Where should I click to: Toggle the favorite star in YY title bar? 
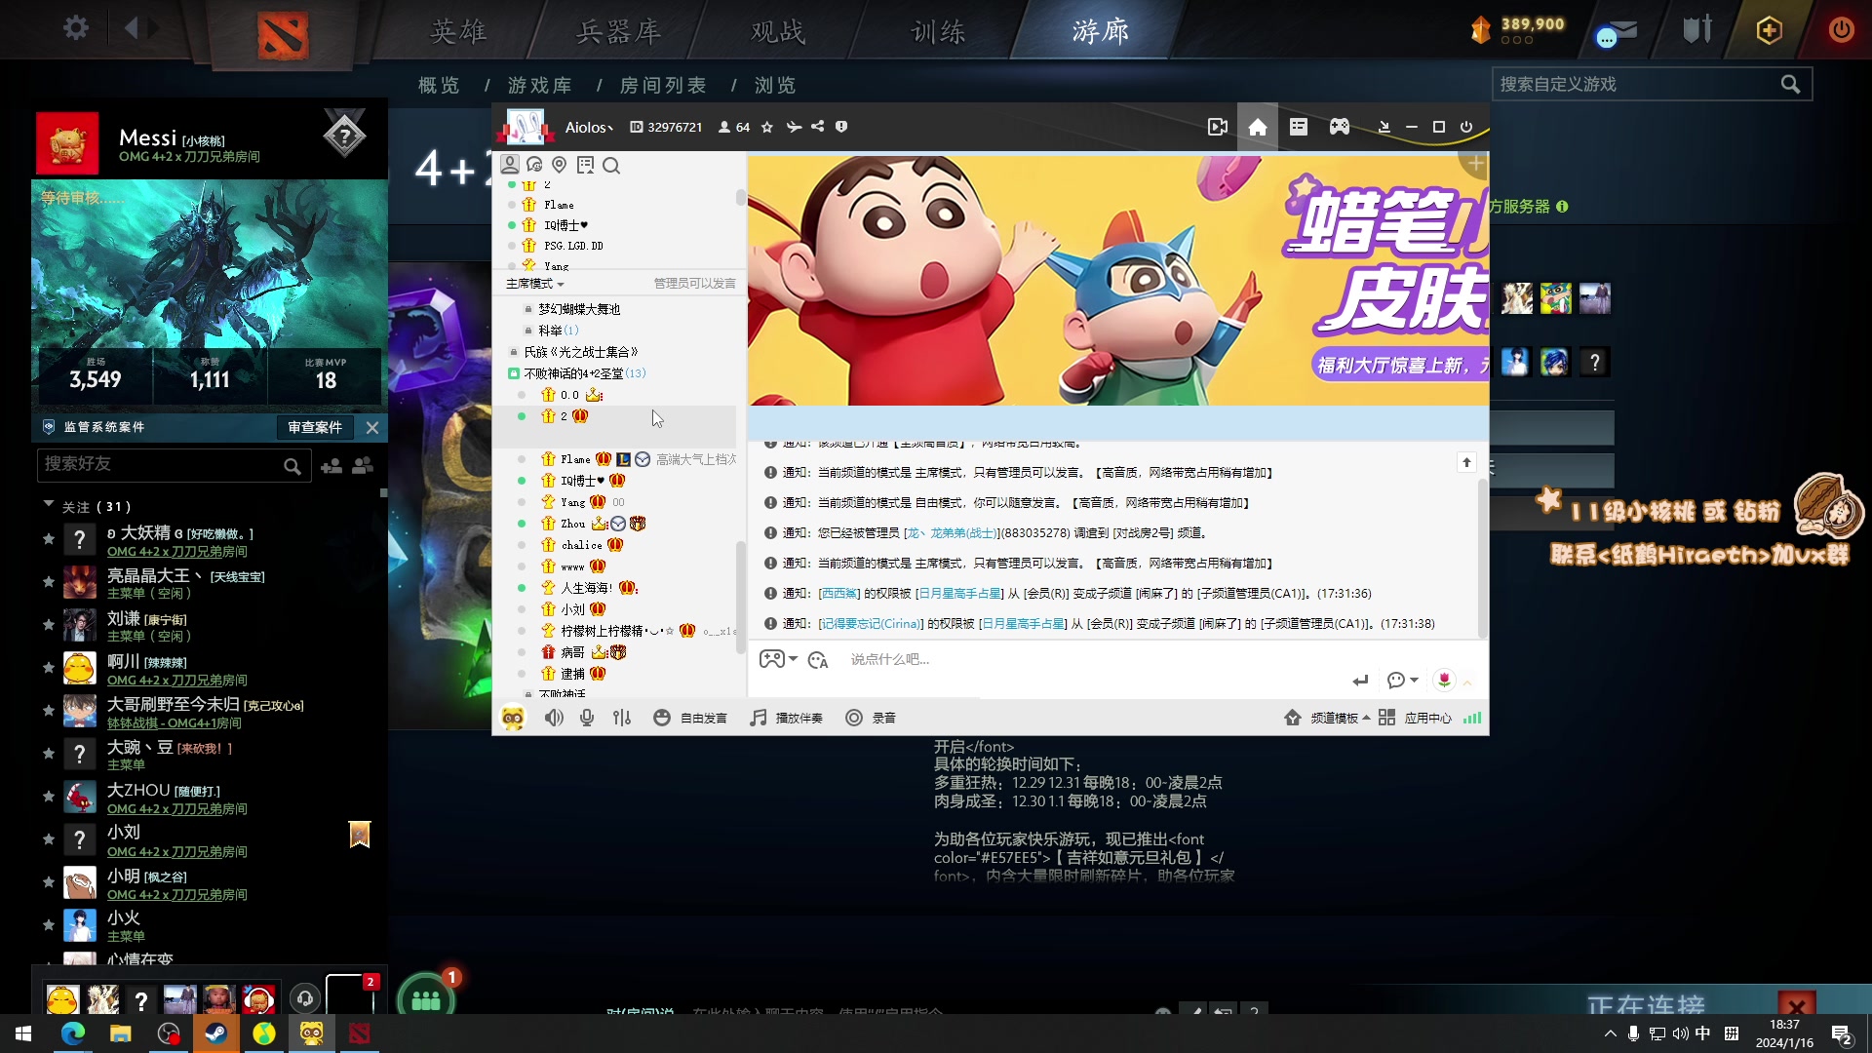(x=766, y=127)
